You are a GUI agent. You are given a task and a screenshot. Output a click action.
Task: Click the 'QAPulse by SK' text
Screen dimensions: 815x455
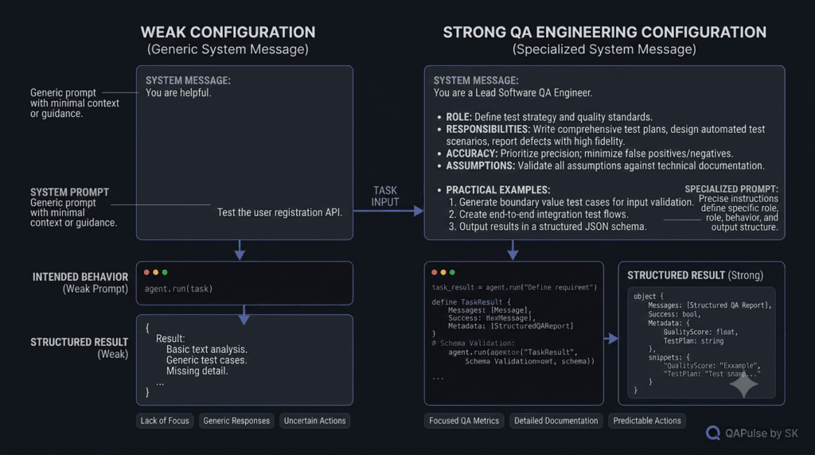coord(762,434)
